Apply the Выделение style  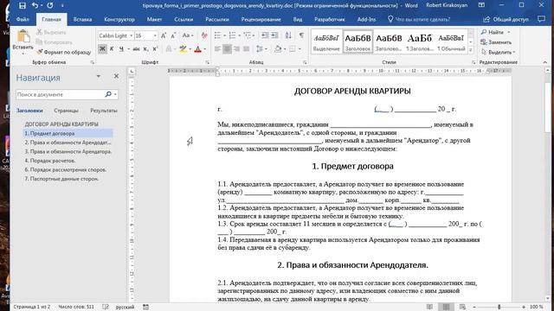coord(326,41)
